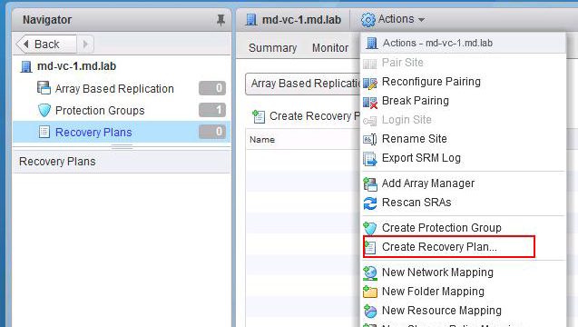Pin the Navigator panel
Screen dimensions: 578x327
tap(220, 20)
